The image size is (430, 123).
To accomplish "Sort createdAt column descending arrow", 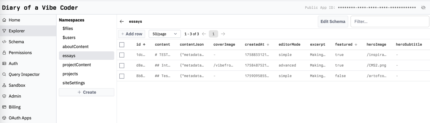I will point(268,45).
